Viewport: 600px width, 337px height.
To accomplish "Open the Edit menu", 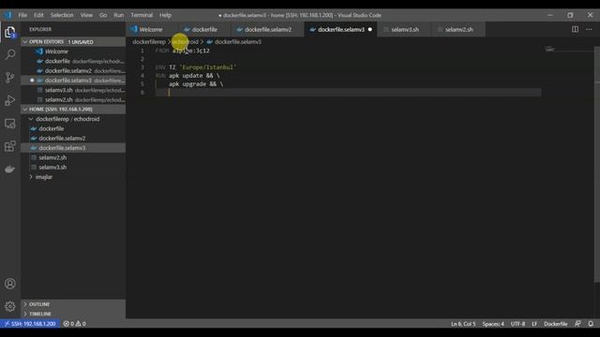I will click(x=38, y=15).
